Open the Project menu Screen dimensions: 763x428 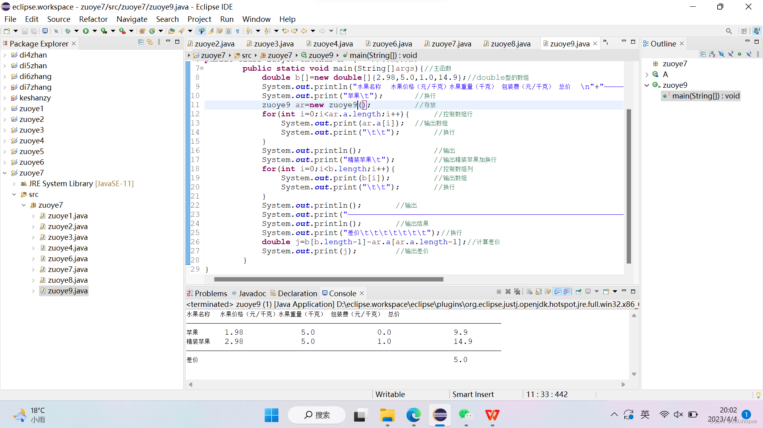[199, 19]
